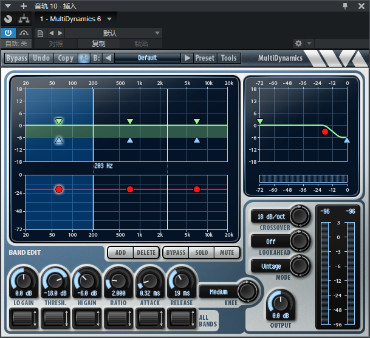Click the 粘贴 paste button
Image resolution: width=370 pixels, height=338 pixels.
(x=141, y=44)
